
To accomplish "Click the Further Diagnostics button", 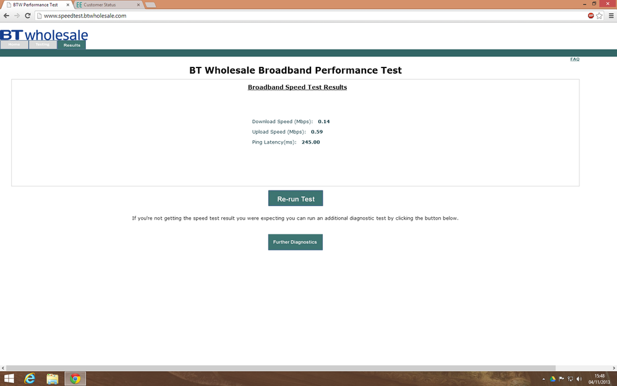I will 295,242.
